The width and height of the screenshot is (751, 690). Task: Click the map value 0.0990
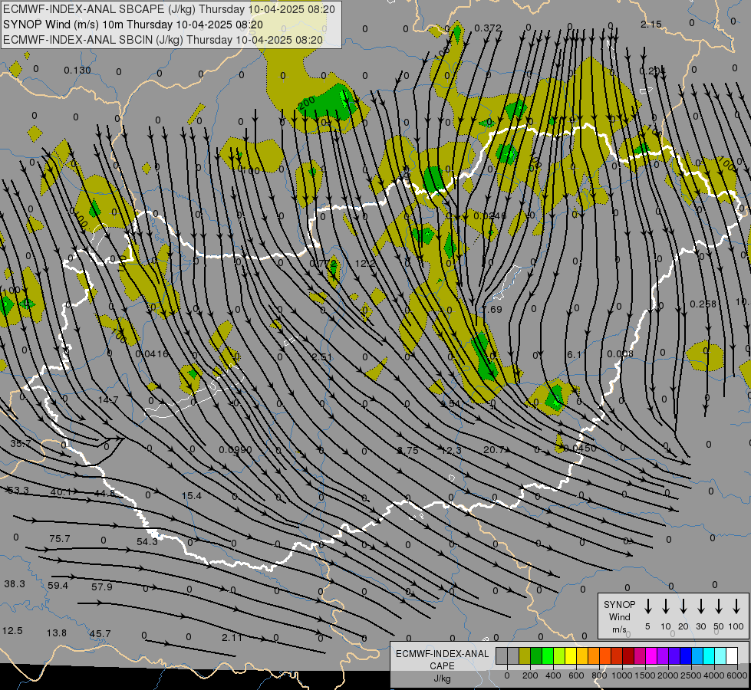(x=236, y=449)
